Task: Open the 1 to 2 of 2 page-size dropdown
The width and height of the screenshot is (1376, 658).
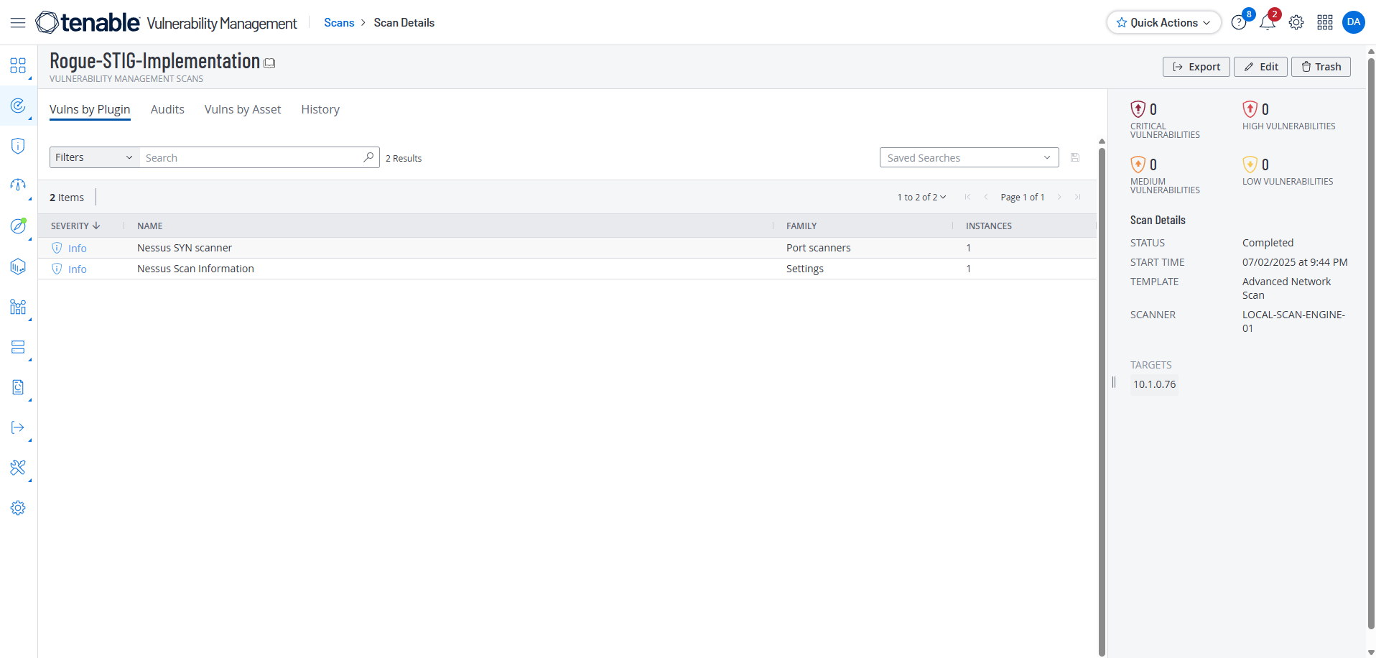Action: 921,197
